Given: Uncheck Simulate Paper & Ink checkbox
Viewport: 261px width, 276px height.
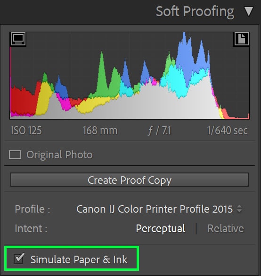Looking at the screenshot, I should pyautogui.click(x=18, y=259).
